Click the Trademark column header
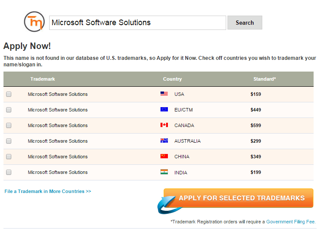This screenshot has width=321, height=229. pyautogui.click(x=43, y=79)
